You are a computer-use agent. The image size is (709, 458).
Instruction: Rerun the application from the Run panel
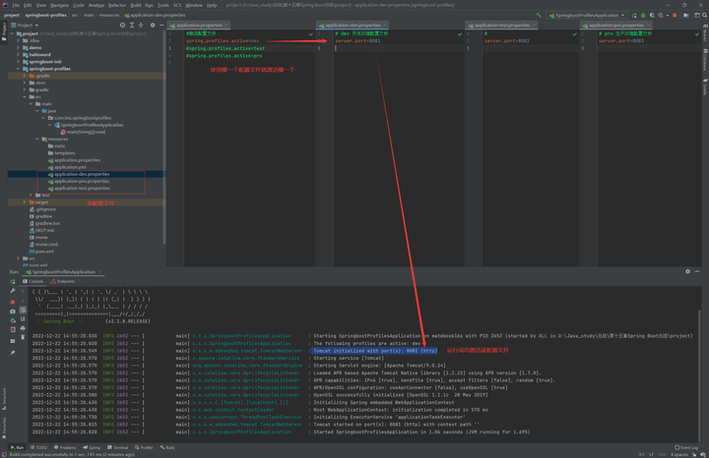(12, 281)
